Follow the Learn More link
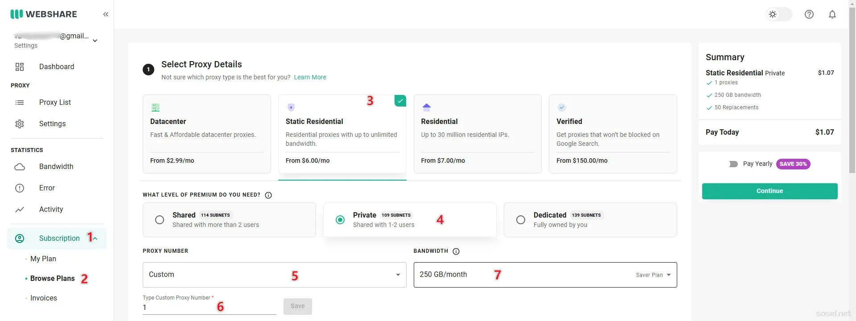Viewport: 856px width, 321px height. coord(310,77)
